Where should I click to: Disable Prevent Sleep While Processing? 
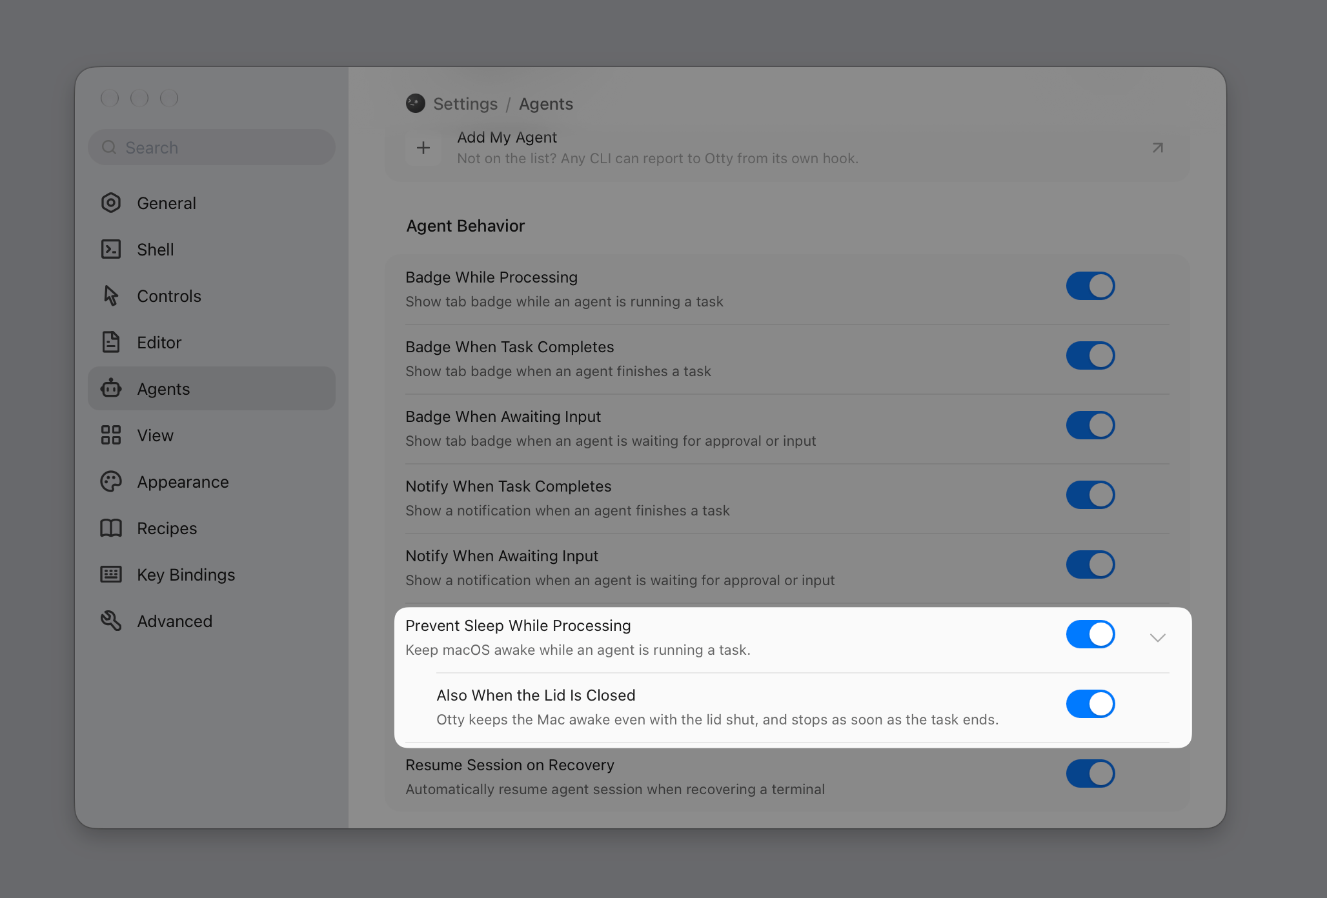tap(1091, 634)
